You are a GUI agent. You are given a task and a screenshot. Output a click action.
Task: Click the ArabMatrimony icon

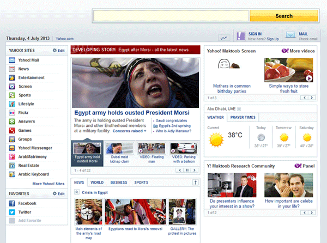tap(12, 157)
